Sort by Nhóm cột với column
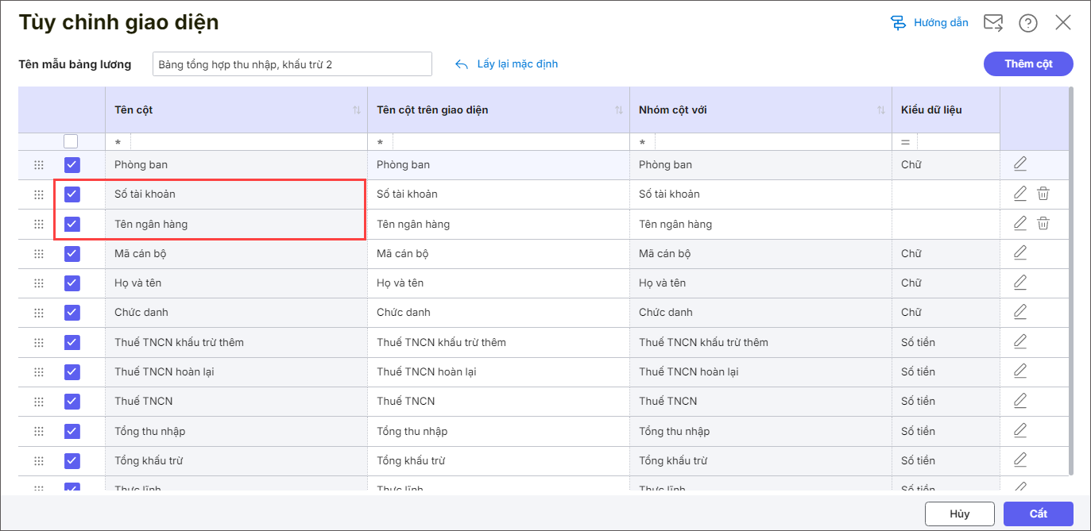Image resolution: width=1091 pixels, height=531 pixels. click(881, 110)
